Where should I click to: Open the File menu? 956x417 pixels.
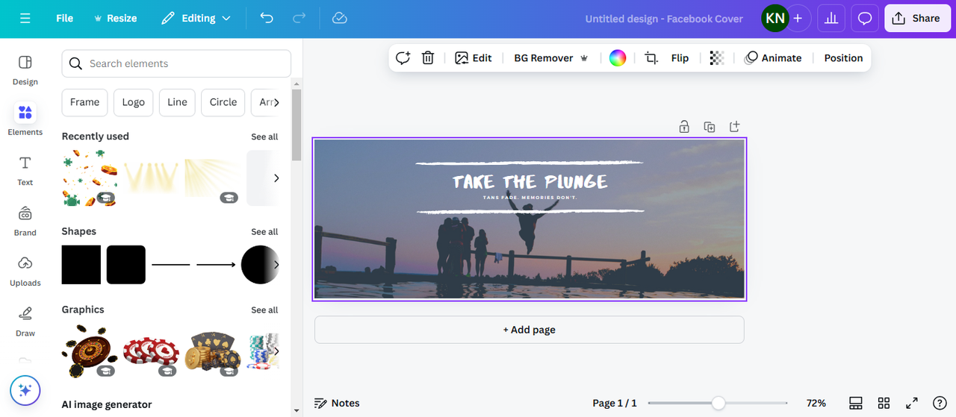[x=65, y=18]
